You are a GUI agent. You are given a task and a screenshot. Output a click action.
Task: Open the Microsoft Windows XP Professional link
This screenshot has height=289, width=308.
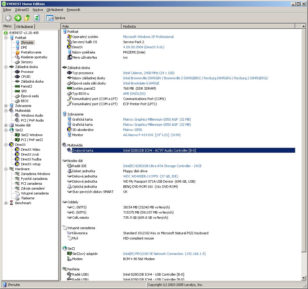[148, 37]
